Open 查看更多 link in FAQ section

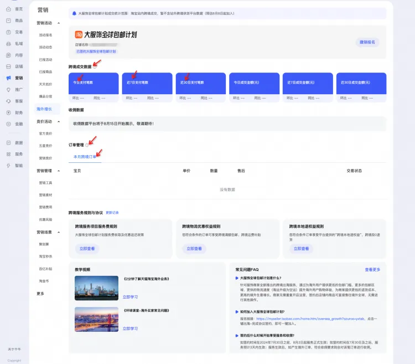coord(372,270)
